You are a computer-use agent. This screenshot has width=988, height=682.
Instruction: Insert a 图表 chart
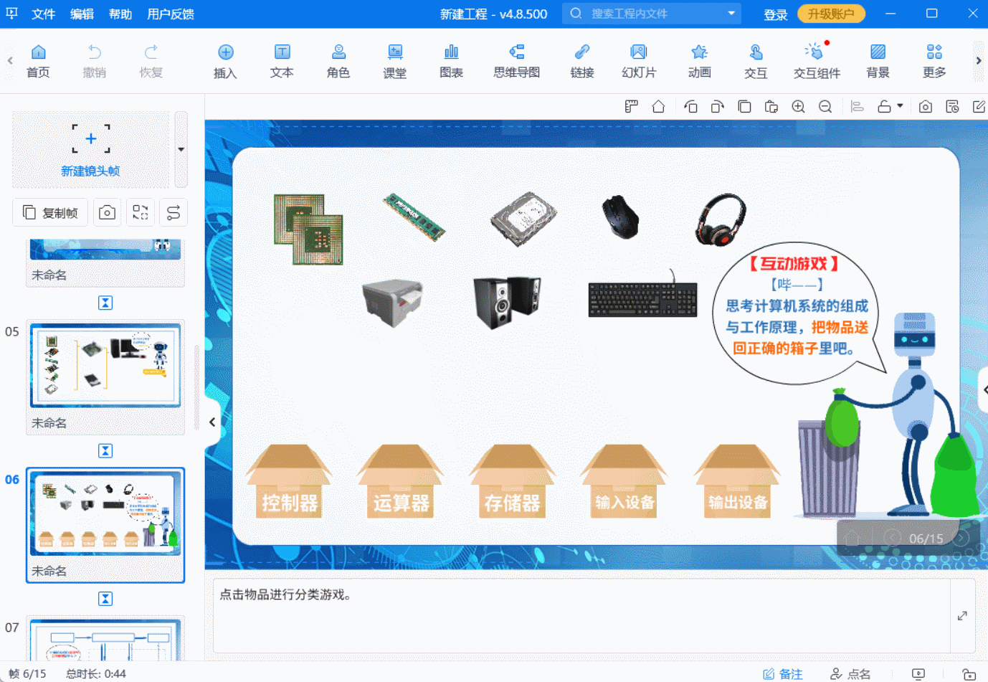click(x=451, y=60)
